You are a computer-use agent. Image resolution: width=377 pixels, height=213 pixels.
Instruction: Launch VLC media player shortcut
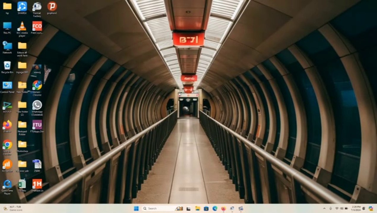pos(22,29)
